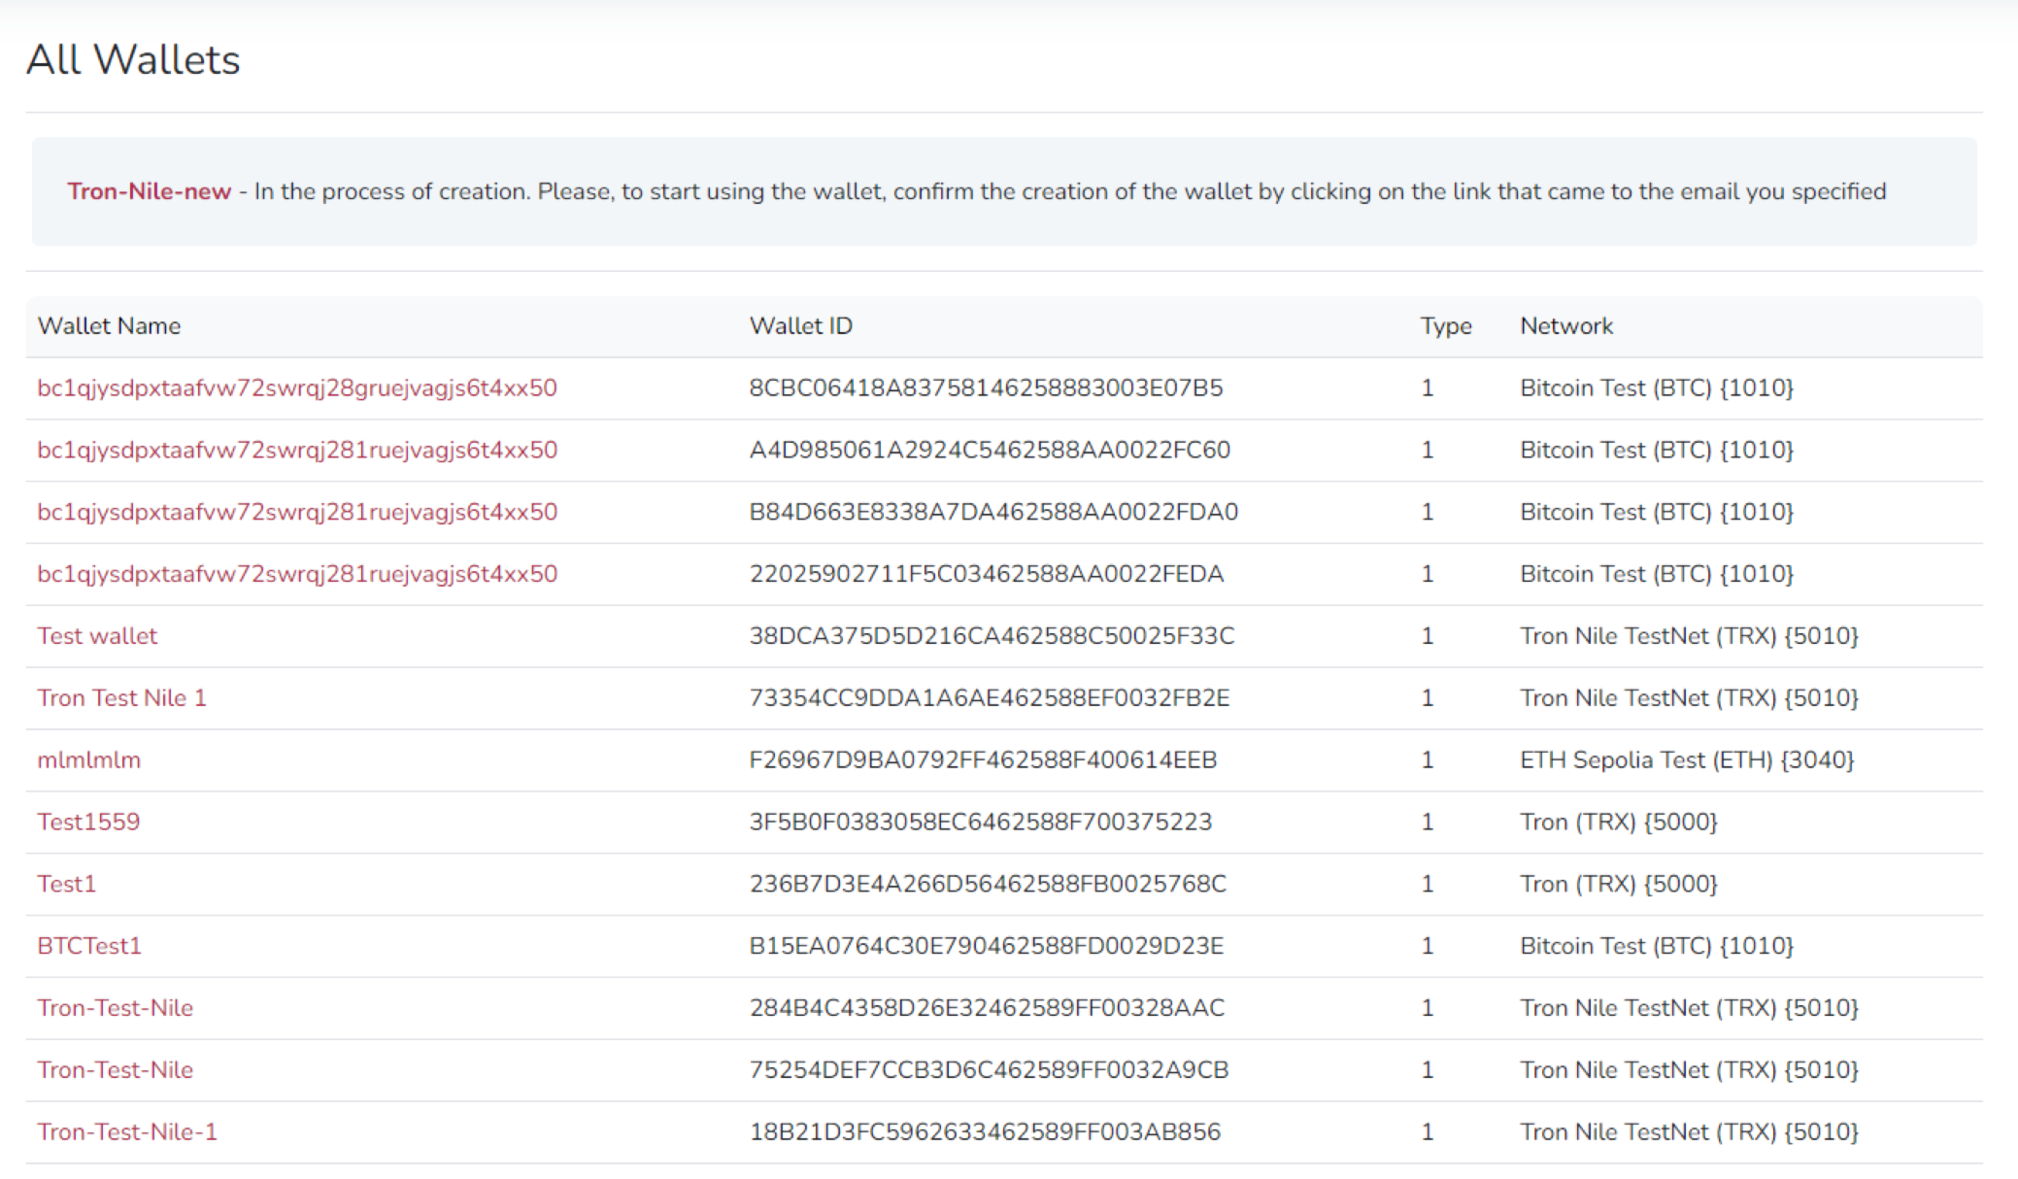This screenshot has height=1179, width=2018.
Task: Click the All Wallets page heading
Action: click(x=133, y=60)
